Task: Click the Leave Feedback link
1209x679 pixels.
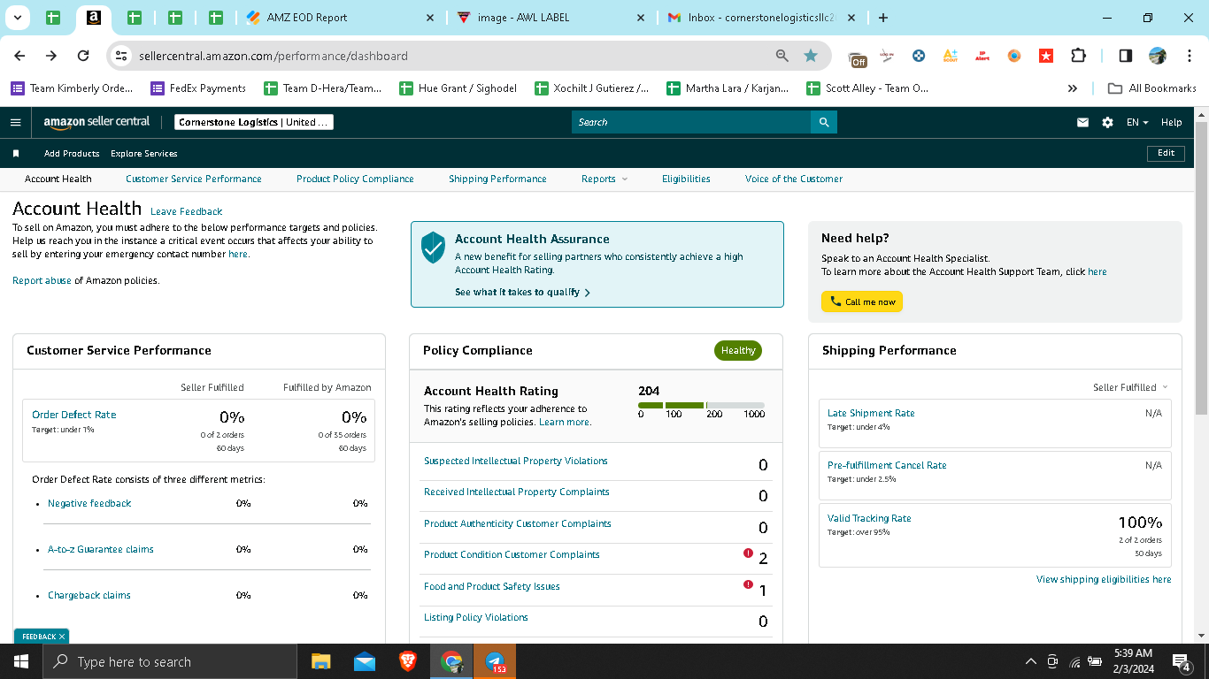Action: click(186, 211)
